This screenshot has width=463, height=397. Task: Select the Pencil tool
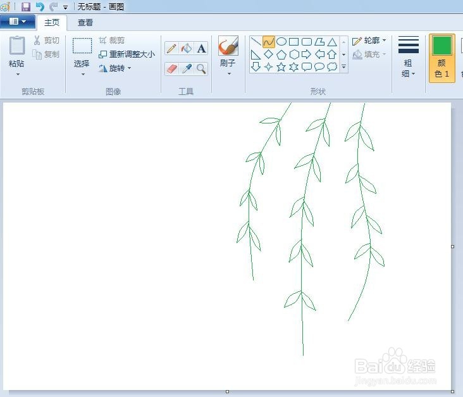171,49
